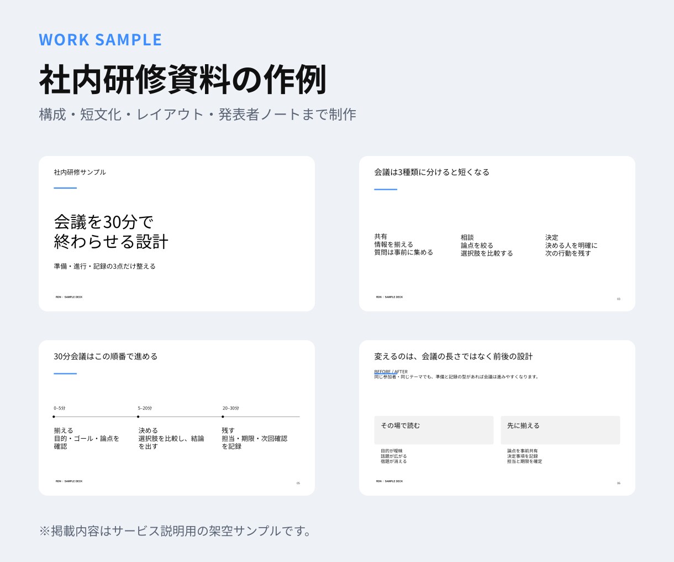
Task: Select the text 目的・ゴール・論点を確認
Action: [86, 443]
